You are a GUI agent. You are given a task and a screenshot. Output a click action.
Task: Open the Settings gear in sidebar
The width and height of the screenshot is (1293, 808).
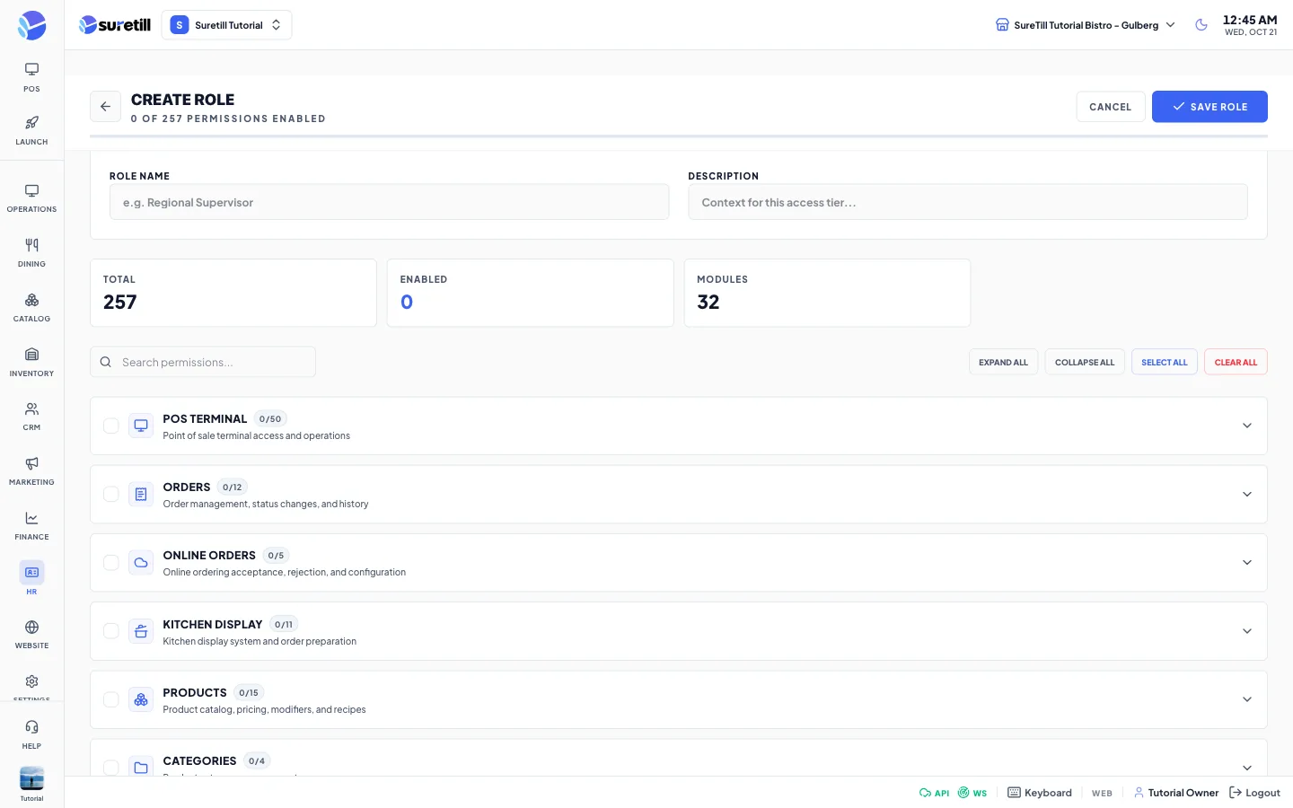click(x=31, y=684)
